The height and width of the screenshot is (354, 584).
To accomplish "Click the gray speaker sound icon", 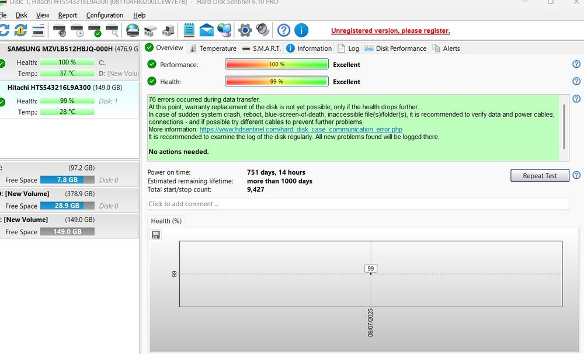I will pyautogui.click(x=263, y=30).
